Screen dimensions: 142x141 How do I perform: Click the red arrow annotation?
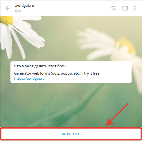point(117,114)
